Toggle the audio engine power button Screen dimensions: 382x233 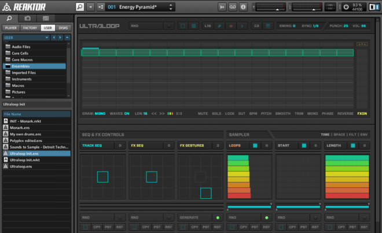346,7
